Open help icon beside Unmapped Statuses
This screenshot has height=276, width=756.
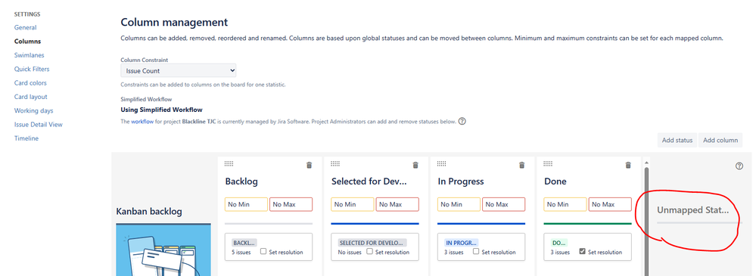pyautogui.click(x=739, y=166)
